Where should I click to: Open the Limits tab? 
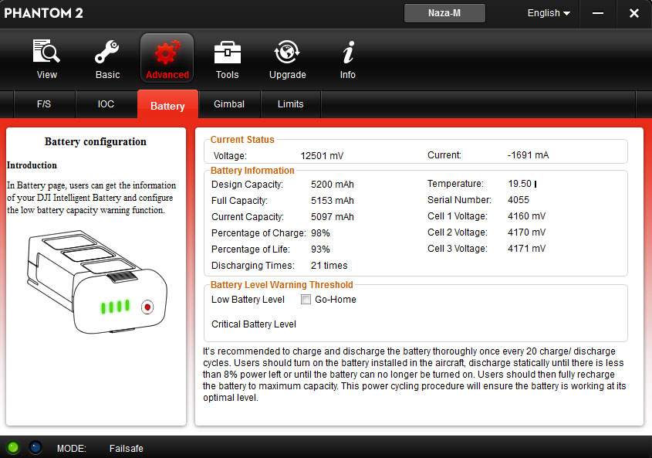[x=291, y=104]
